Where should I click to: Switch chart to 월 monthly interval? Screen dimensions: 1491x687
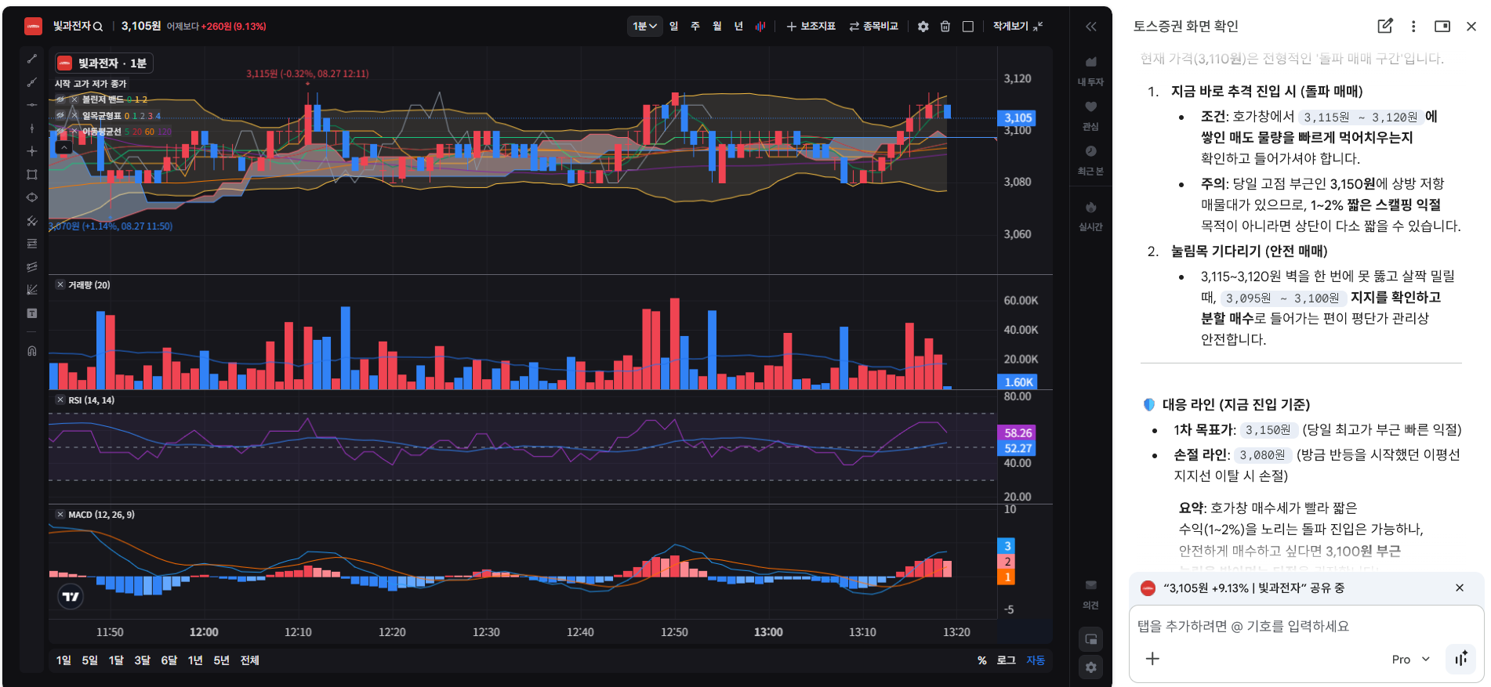pos(717,27)
